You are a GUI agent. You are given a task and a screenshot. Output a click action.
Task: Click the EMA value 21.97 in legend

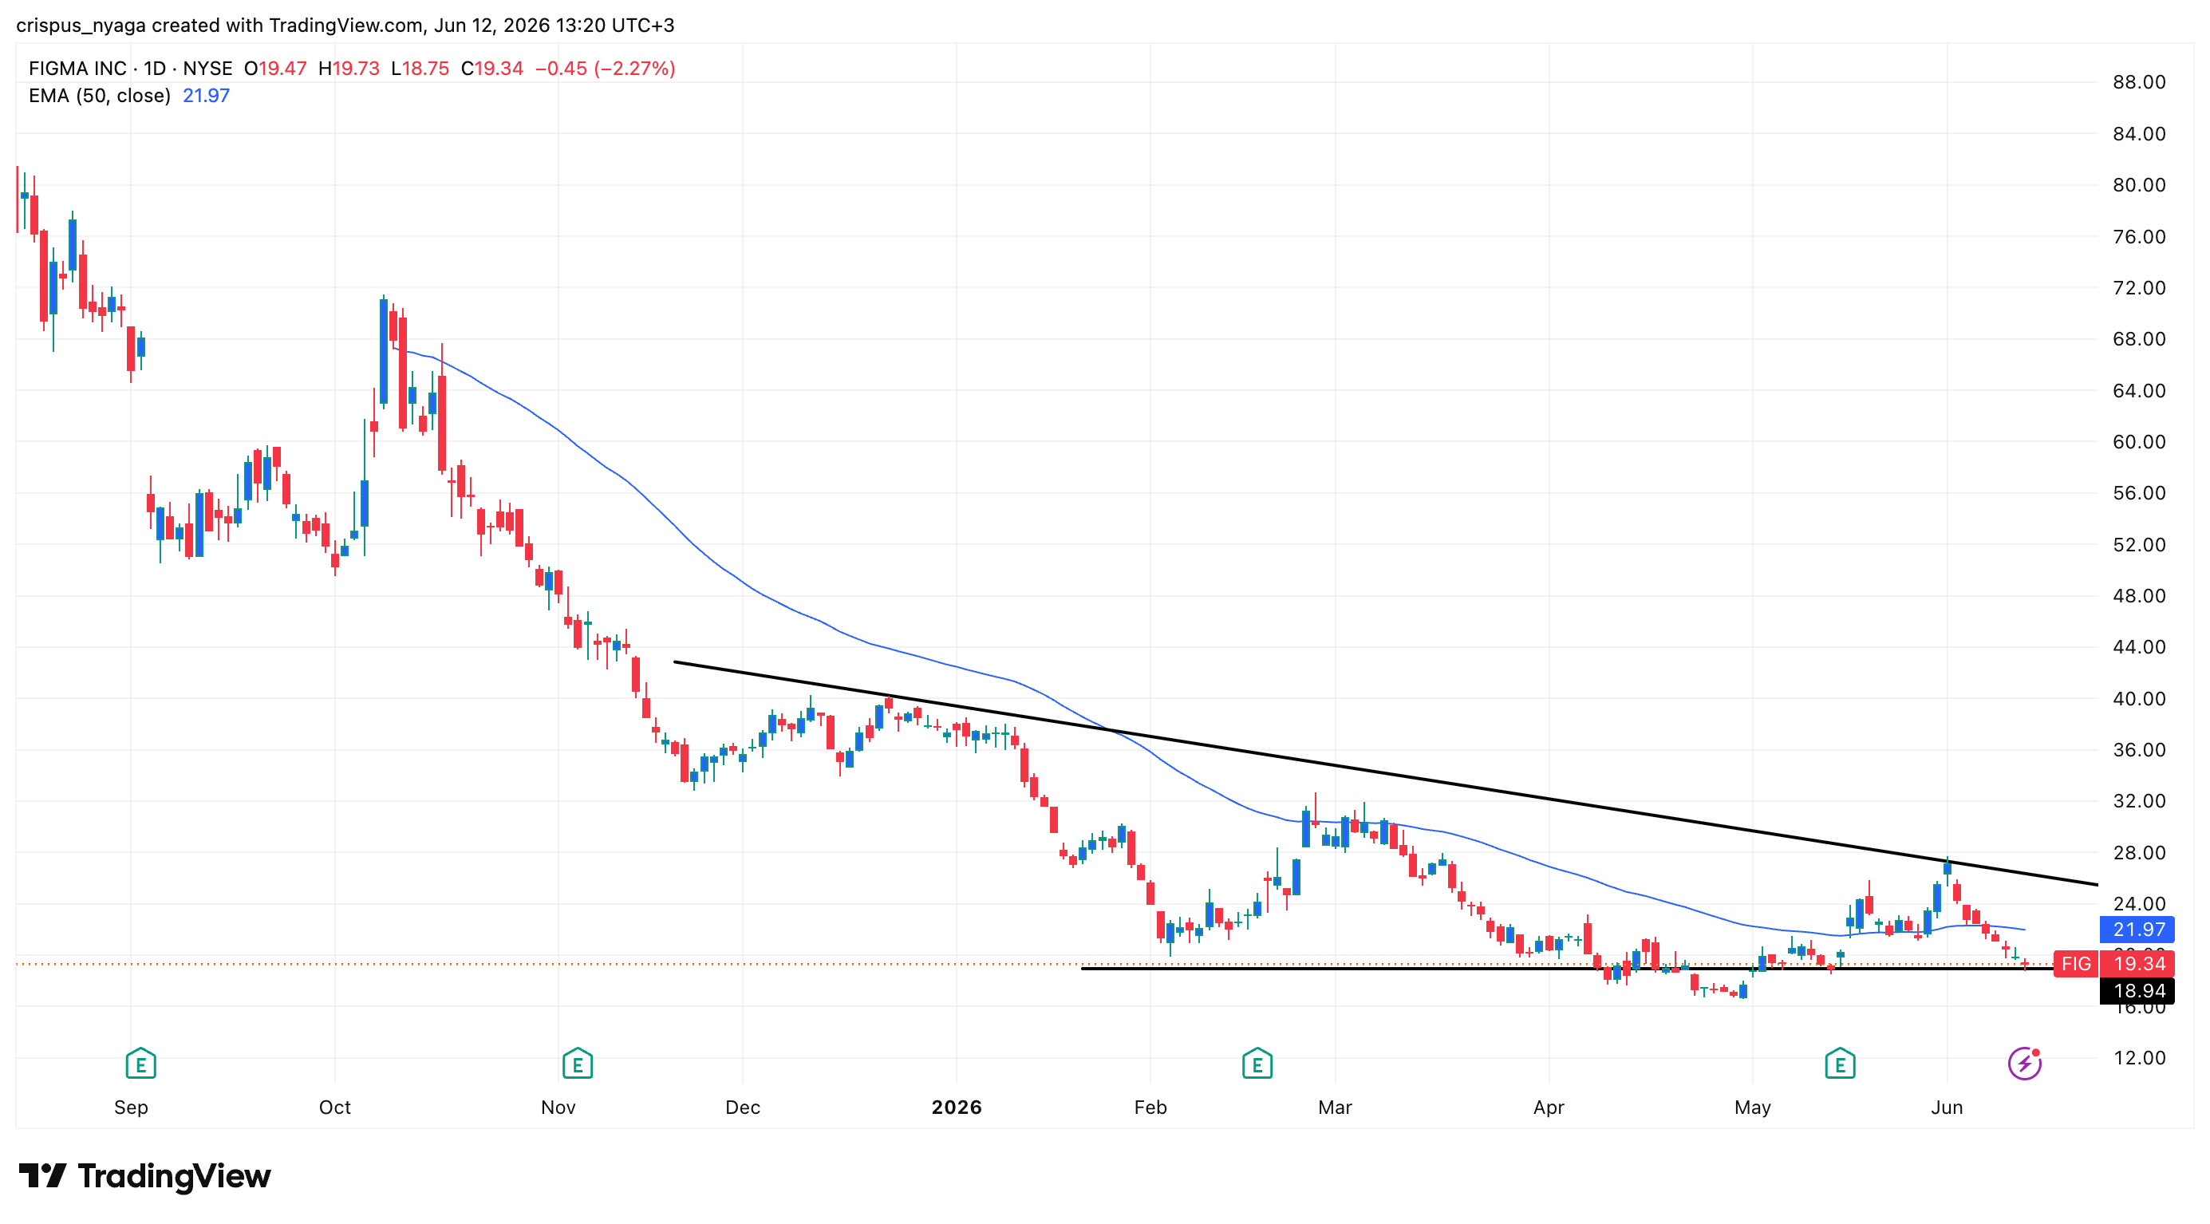(206, 96)
